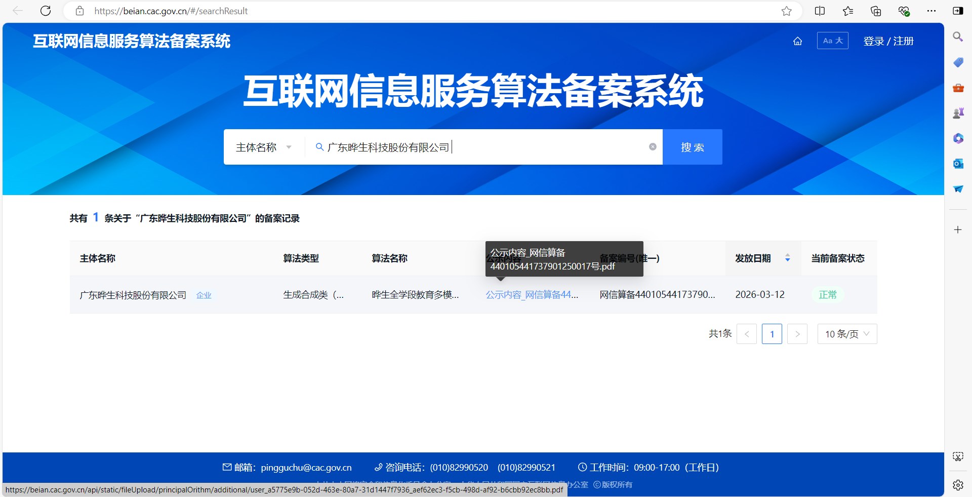Select 生成合成类 algorithm type cell
972x497 pixels.
click(x=313, y=295)
